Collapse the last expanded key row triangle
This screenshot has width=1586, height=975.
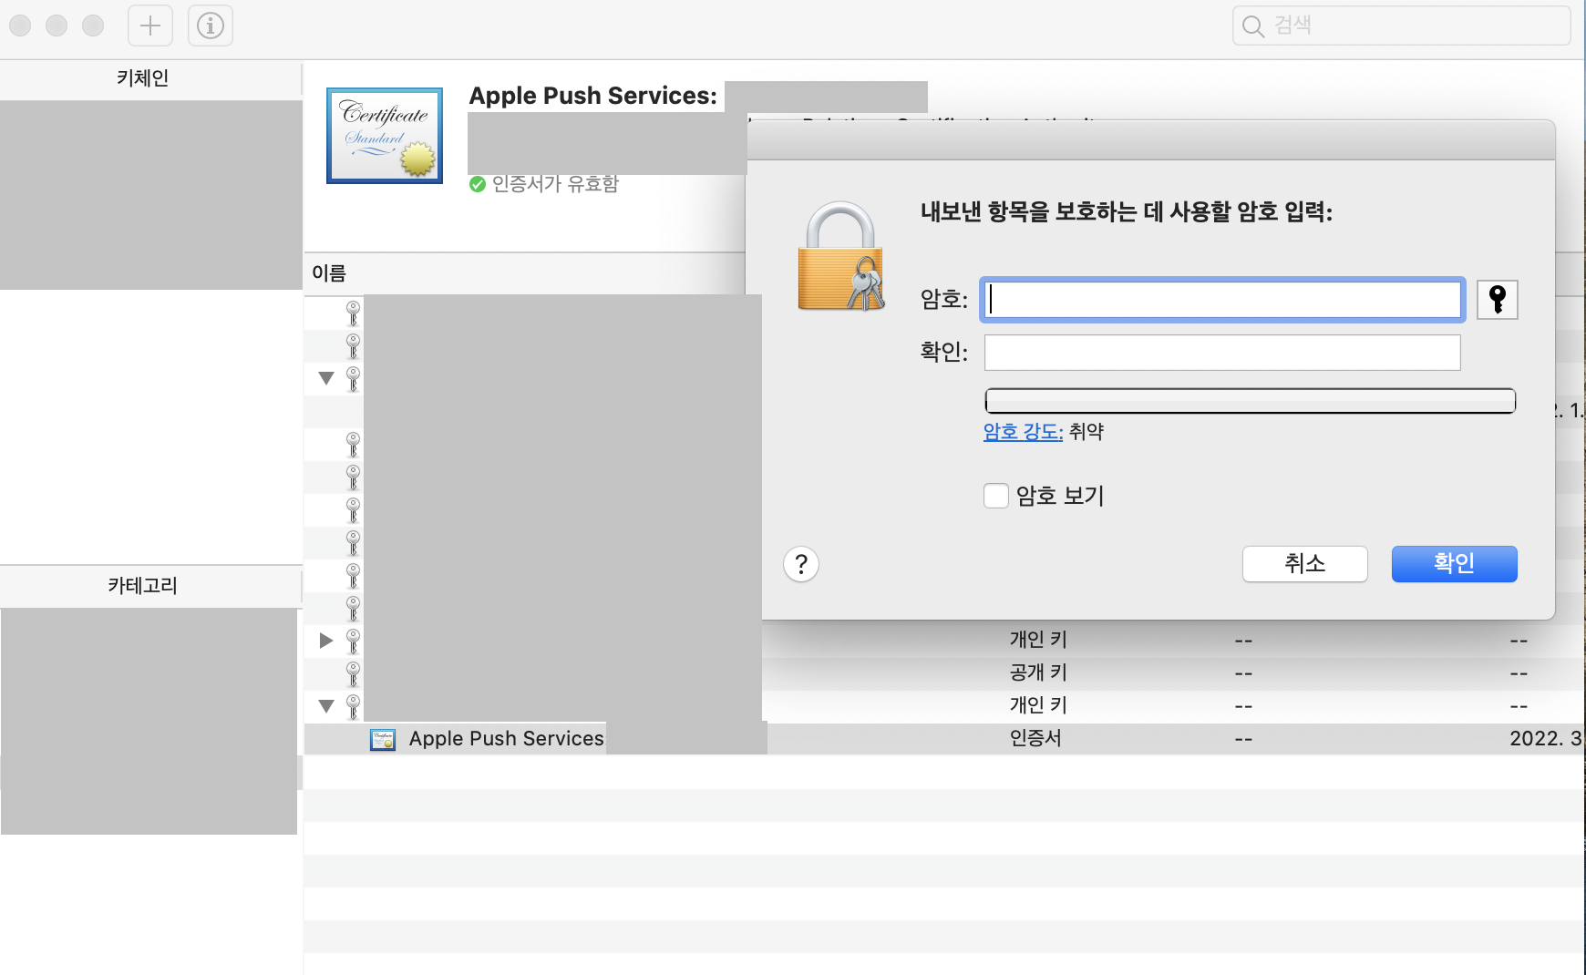pyautogui.click(x=326, y=706)
